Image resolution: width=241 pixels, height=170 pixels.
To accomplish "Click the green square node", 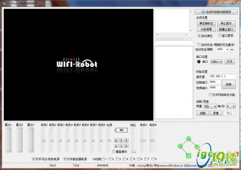I will tap(189, 156).
